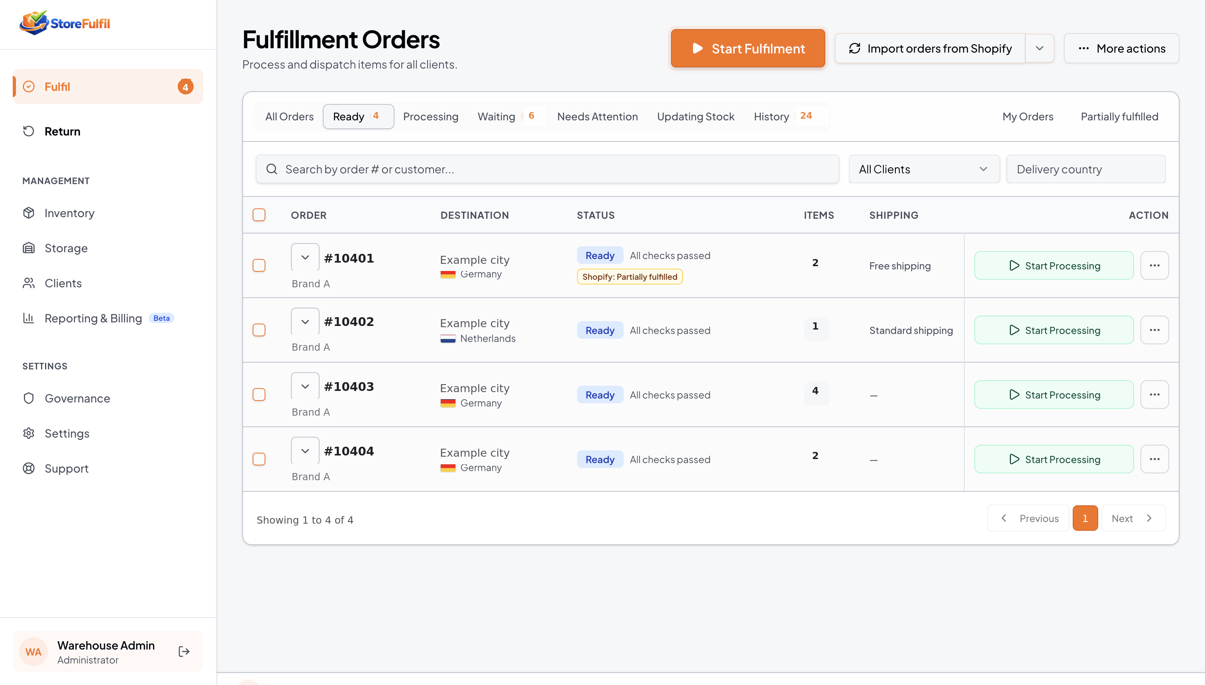Open the Import orders dropdown arrow
This screenshot has height=685, width=1205.
pyautogui.click(x=1040, y=49)
